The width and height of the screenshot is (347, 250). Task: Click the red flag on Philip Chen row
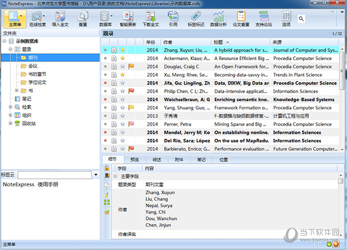131,91
